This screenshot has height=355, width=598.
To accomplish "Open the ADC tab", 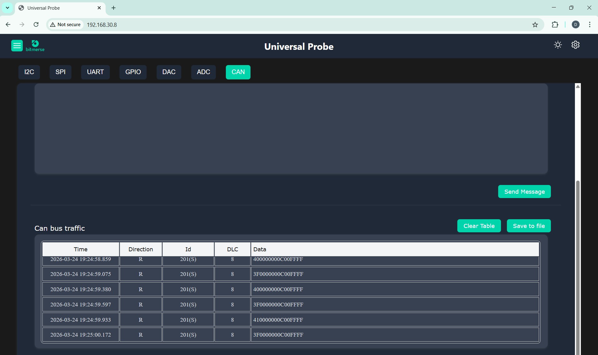I will [203, 72].
